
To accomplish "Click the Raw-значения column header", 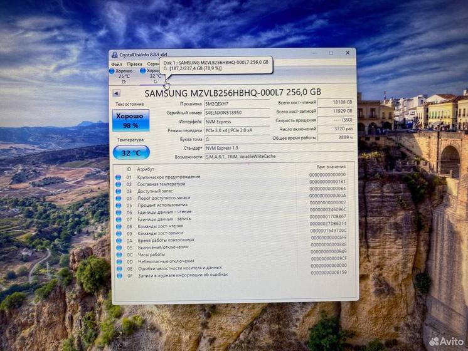I will tap(331, 167).
